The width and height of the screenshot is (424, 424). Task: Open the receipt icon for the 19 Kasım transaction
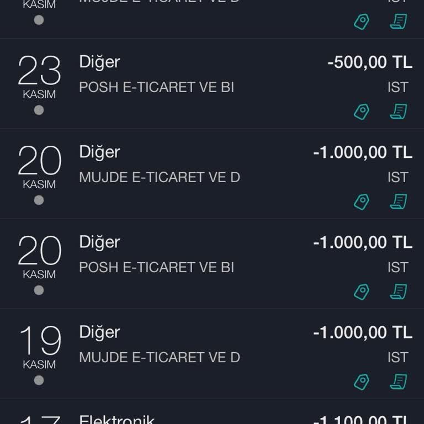[398, 382]
